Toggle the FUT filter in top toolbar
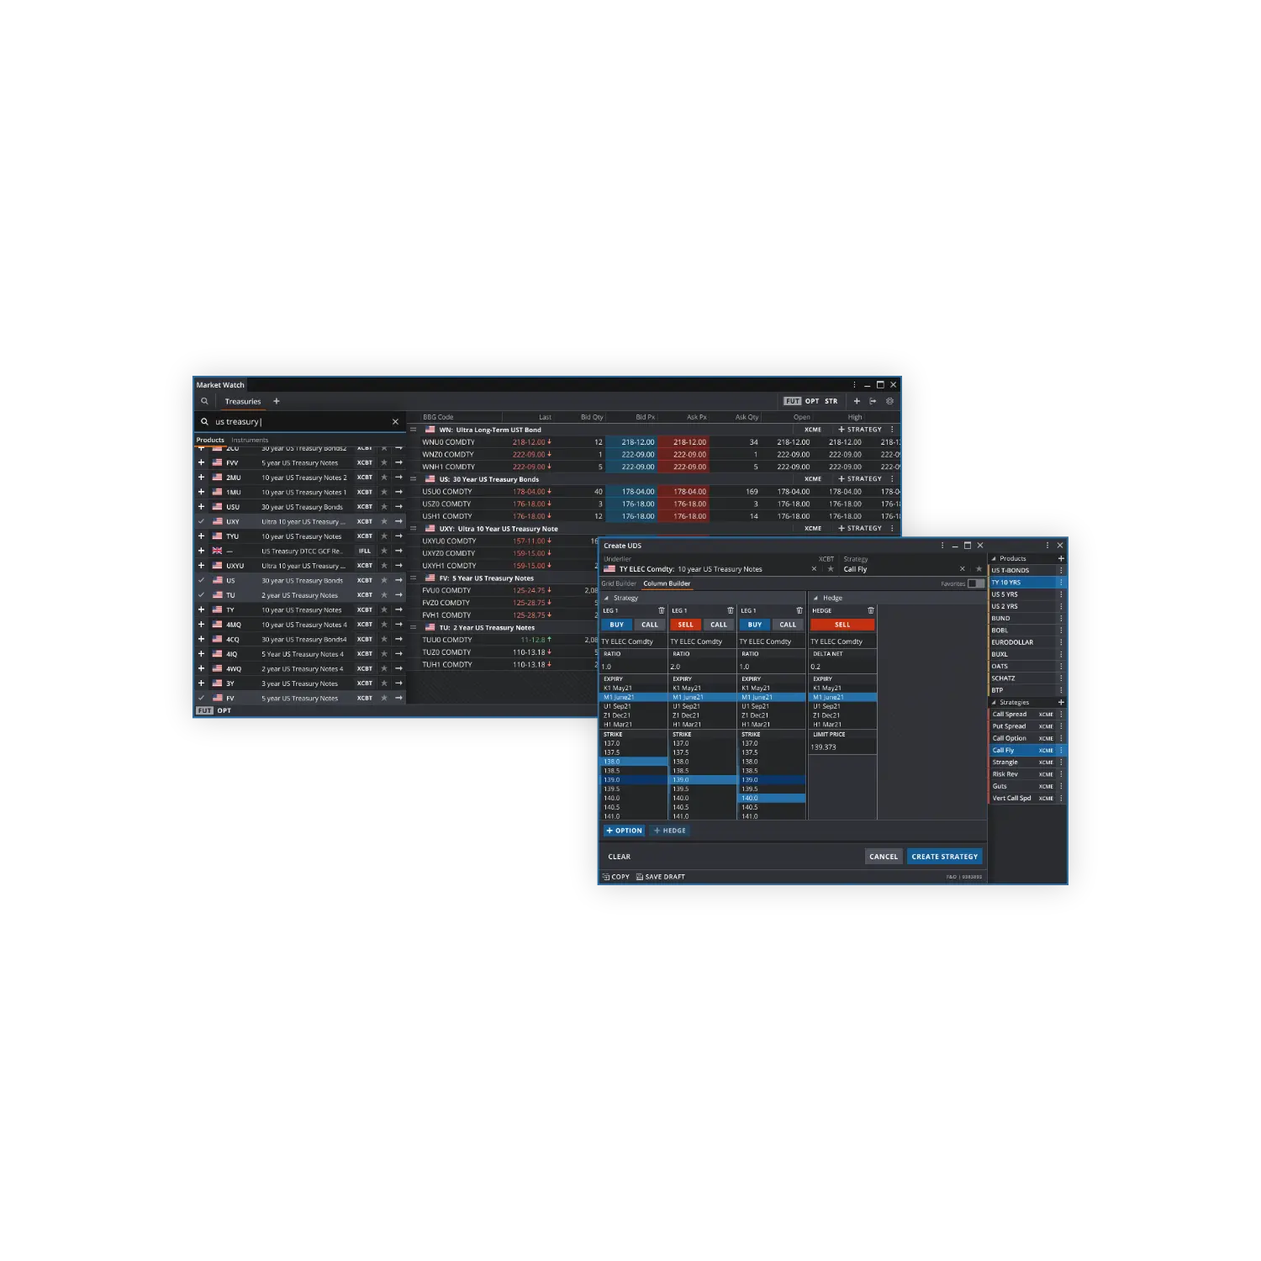The width and height of the screenshot is (1261, 1261). 792,401
